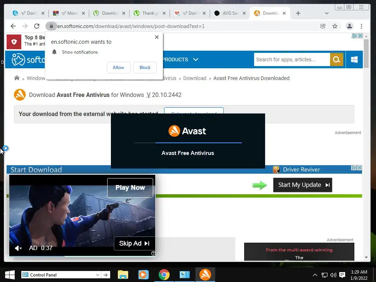Unmute the video ad speaker icon
This screenshot has width=376, height=282.
click(18, 248)
